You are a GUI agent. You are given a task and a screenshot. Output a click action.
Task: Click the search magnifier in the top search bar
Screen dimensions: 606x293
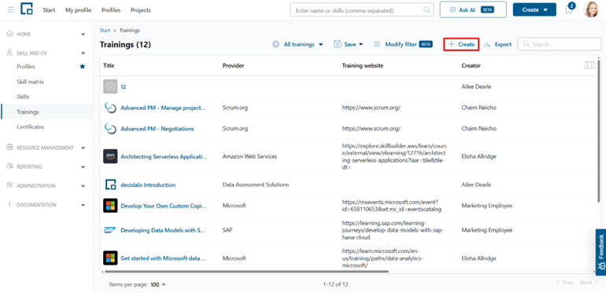tap(427, 10)
